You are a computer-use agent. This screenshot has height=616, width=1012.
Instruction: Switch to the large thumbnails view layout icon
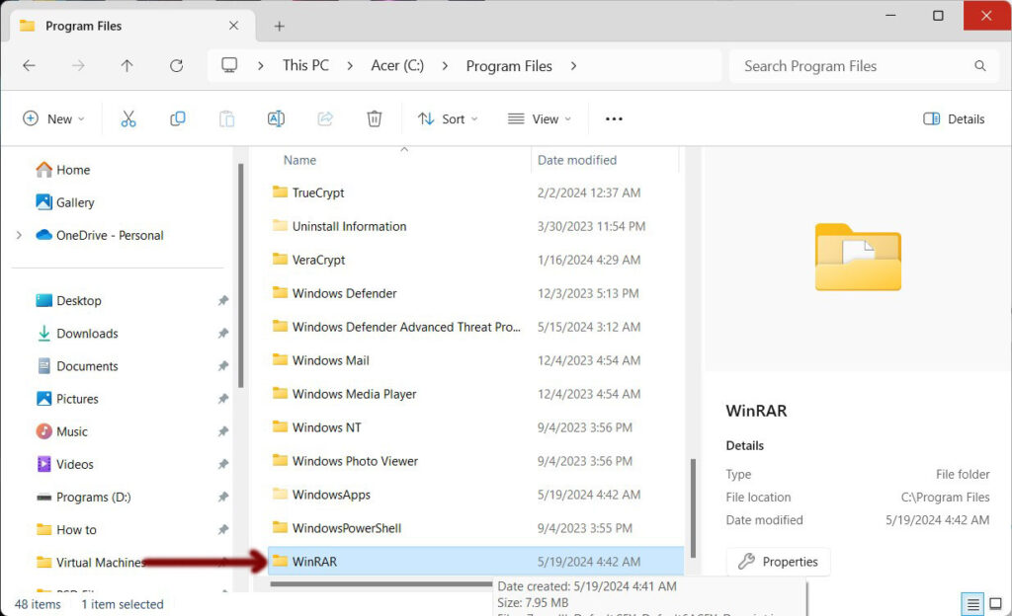[x=996, y=603]
